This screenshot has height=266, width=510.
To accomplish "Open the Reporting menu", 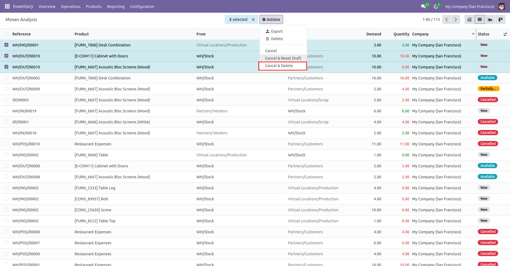I will click(116, 6).
